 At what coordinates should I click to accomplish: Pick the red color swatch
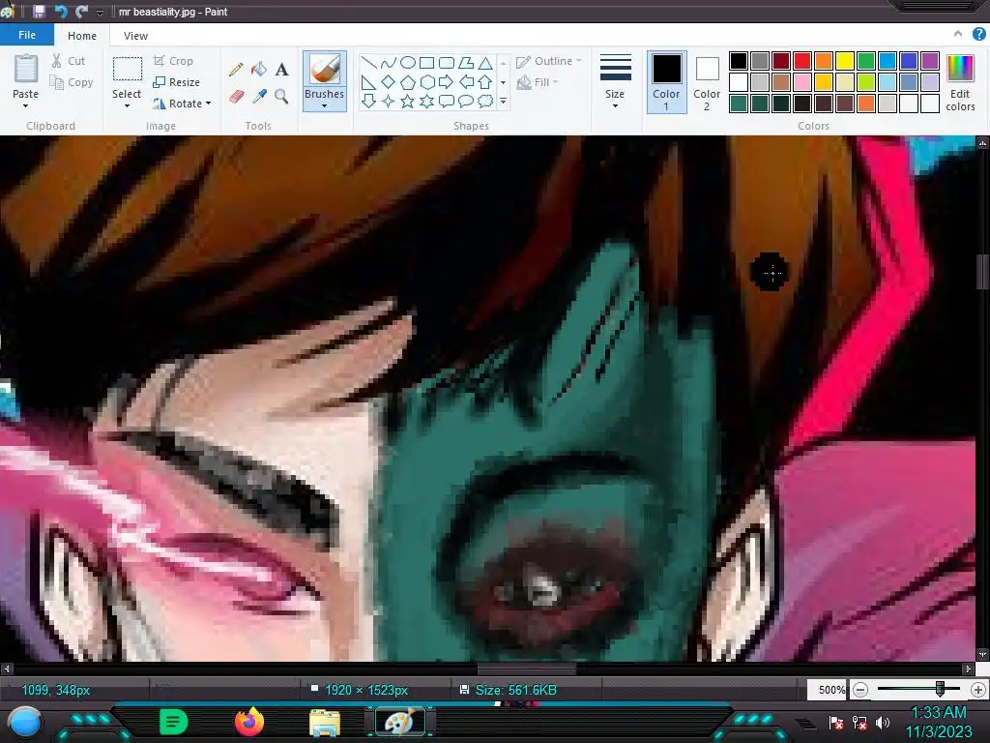click(801, 61)
